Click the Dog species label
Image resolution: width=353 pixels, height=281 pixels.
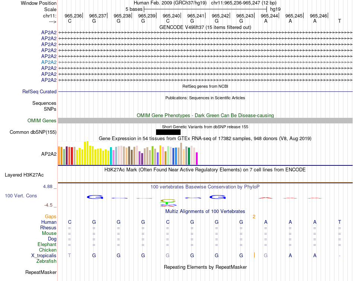(52, 239)
